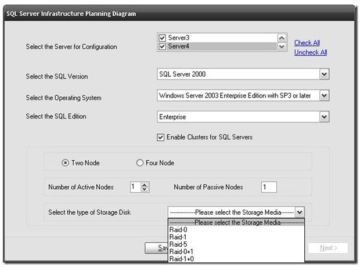The image size is (360, 267).
Task: Toggle Enable Clusters for SQL Servers
Action: pyautogui.click(x=160, y=138)
